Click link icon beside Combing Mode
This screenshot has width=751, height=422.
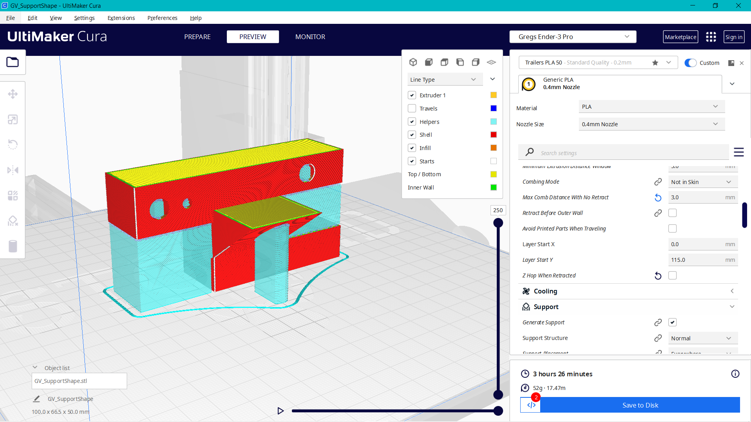tap(658, 182)
